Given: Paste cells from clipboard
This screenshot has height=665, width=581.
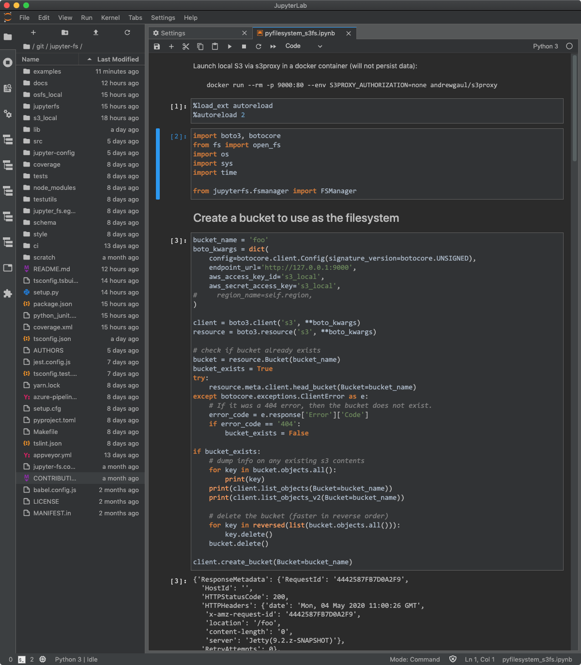Looking at the screenshot, I should point(215,46).
